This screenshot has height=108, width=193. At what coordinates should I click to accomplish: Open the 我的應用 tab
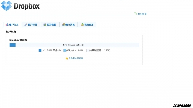point(87,25)
